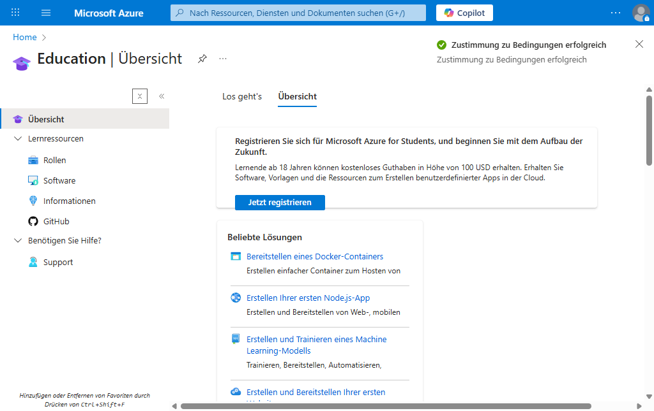Click the Software monitor icon
This screenshot has height=411, width=654.
[33, 180]
